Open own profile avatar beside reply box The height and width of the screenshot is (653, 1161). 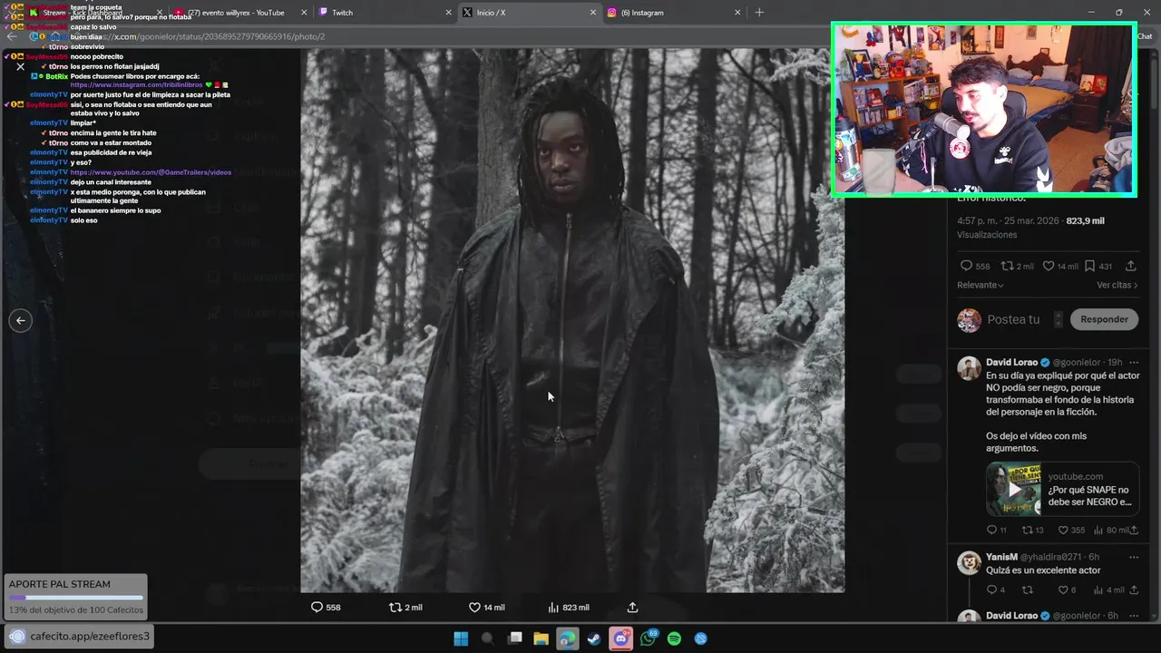pos(969,319)
